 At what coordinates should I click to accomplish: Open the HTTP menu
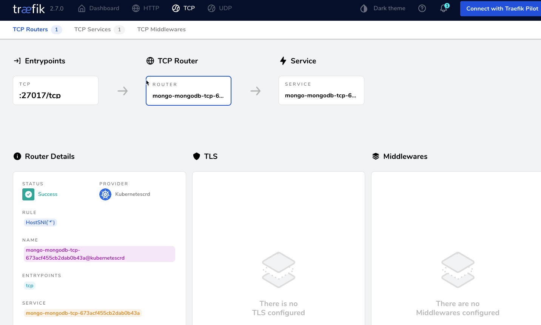(x=146, y=8)
